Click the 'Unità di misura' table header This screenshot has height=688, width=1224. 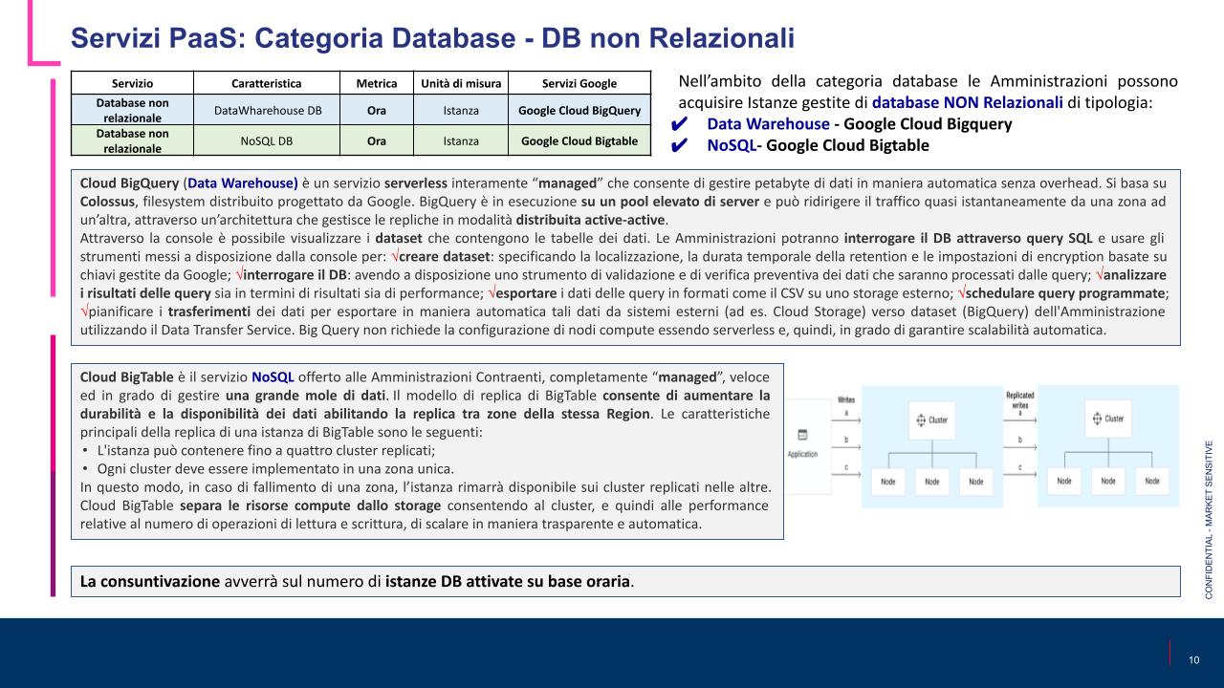click(x=461, y=84)
